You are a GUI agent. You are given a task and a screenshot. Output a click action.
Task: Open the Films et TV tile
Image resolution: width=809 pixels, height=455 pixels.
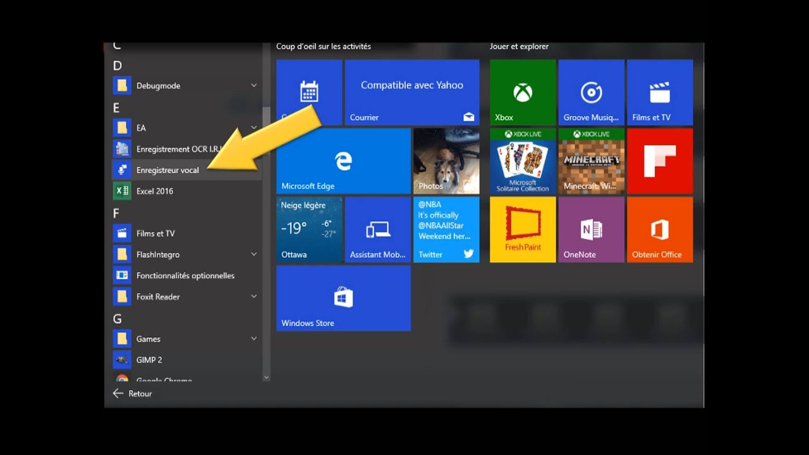[660, 92]
